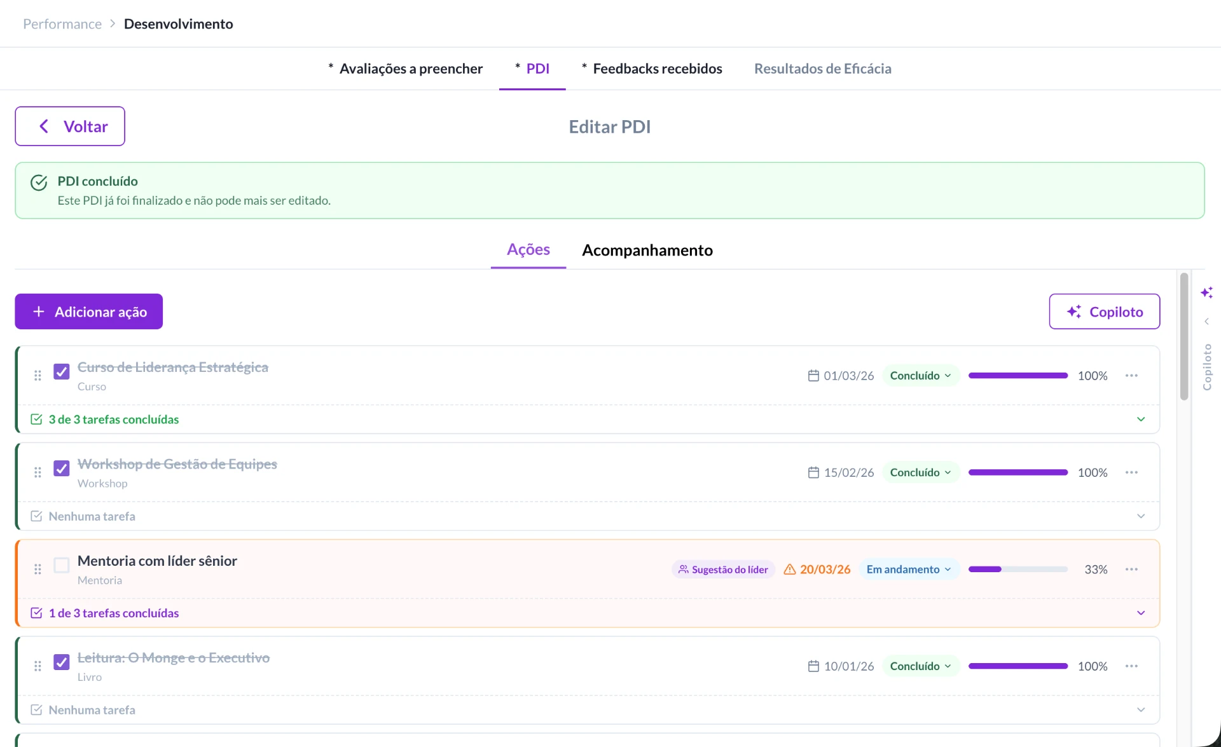This screenshot has width=1221, height=747.
Task: Click calendar icon next to 01/03/26
Action: coord(813,376)
